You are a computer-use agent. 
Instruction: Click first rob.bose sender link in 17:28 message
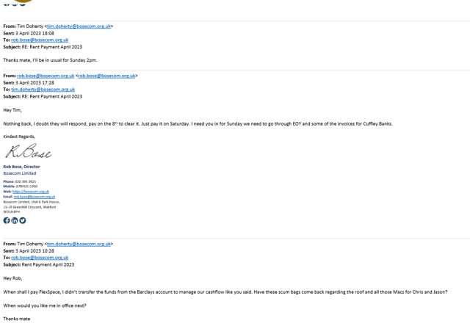[46, 76]
